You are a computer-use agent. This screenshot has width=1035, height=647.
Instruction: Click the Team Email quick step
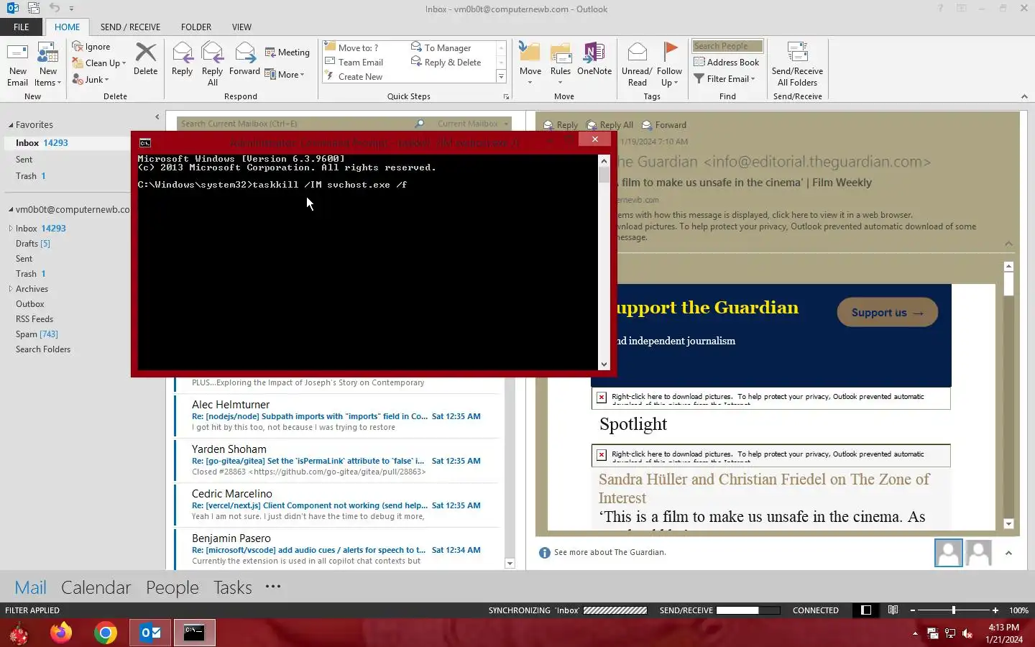(x=354, y=63)
